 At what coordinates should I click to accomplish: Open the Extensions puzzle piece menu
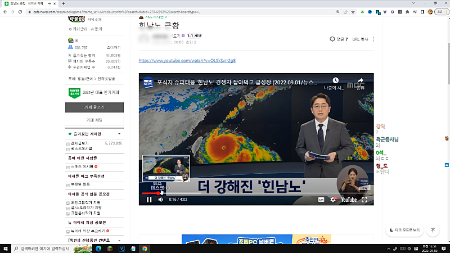[x=407, y=12]
